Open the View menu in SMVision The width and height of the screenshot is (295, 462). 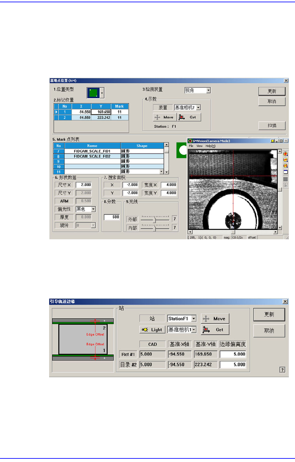coord(199,146)
